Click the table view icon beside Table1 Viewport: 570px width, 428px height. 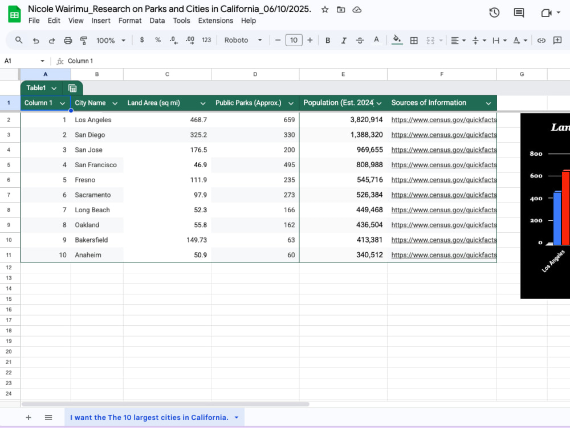[72, 88]
